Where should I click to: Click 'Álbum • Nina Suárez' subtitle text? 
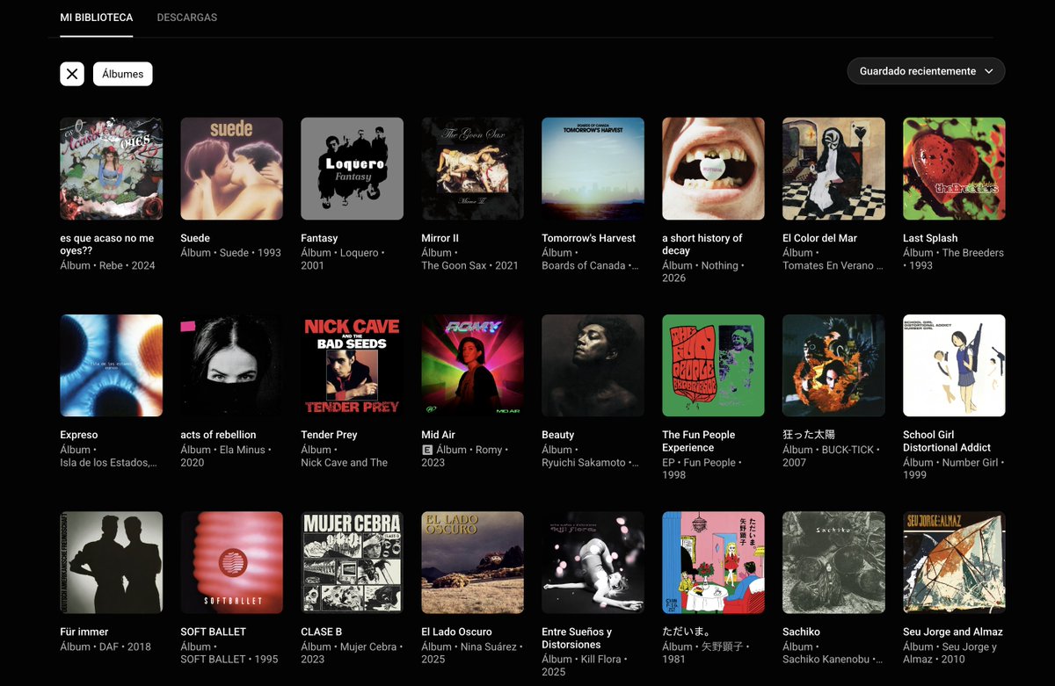pyautogui.click(x=469, y=646)
